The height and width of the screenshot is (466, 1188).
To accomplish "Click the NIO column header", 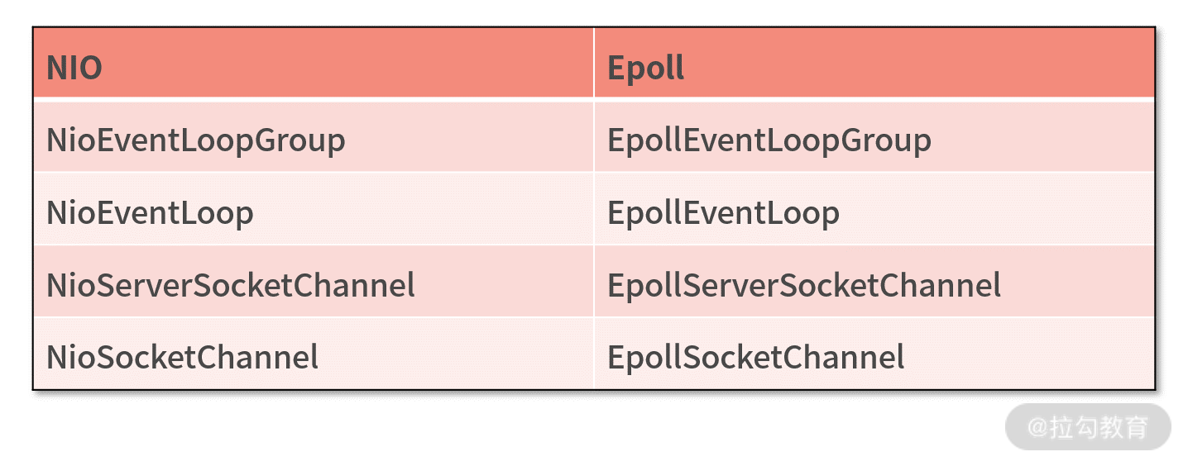I will [x=74, y=67].
